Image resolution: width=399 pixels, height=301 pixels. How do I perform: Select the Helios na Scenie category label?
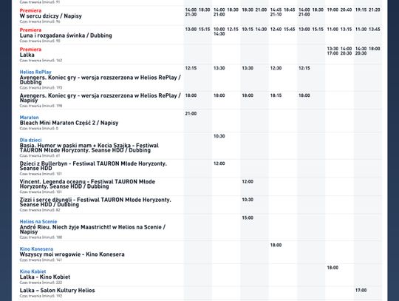click(38, 222)
